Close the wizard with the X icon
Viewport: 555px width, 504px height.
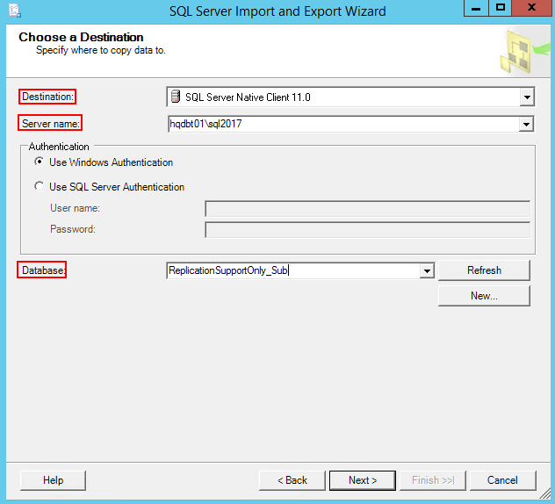click(531, 8)
